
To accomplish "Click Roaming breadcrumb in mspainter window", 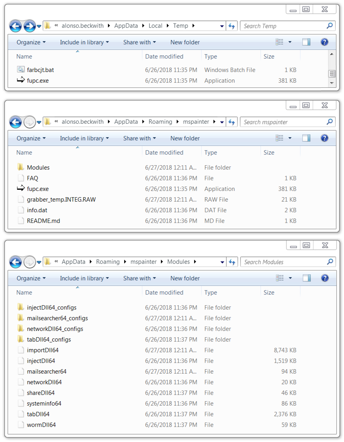I will click(x=160, y=122).
